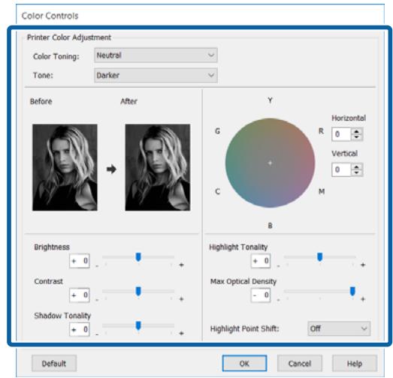
Task: Open the Help button
Action: pyautogui.click(x=355, y=363)
